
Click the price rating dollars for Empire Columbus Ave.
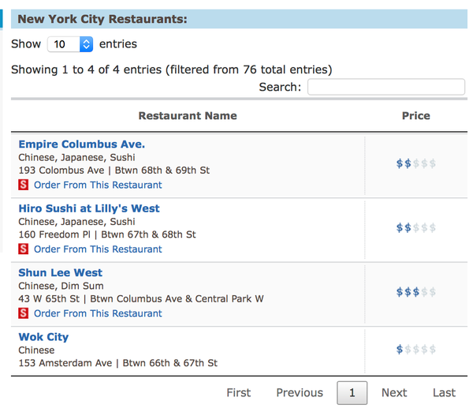pyautogui.click(x=415, y=163)
